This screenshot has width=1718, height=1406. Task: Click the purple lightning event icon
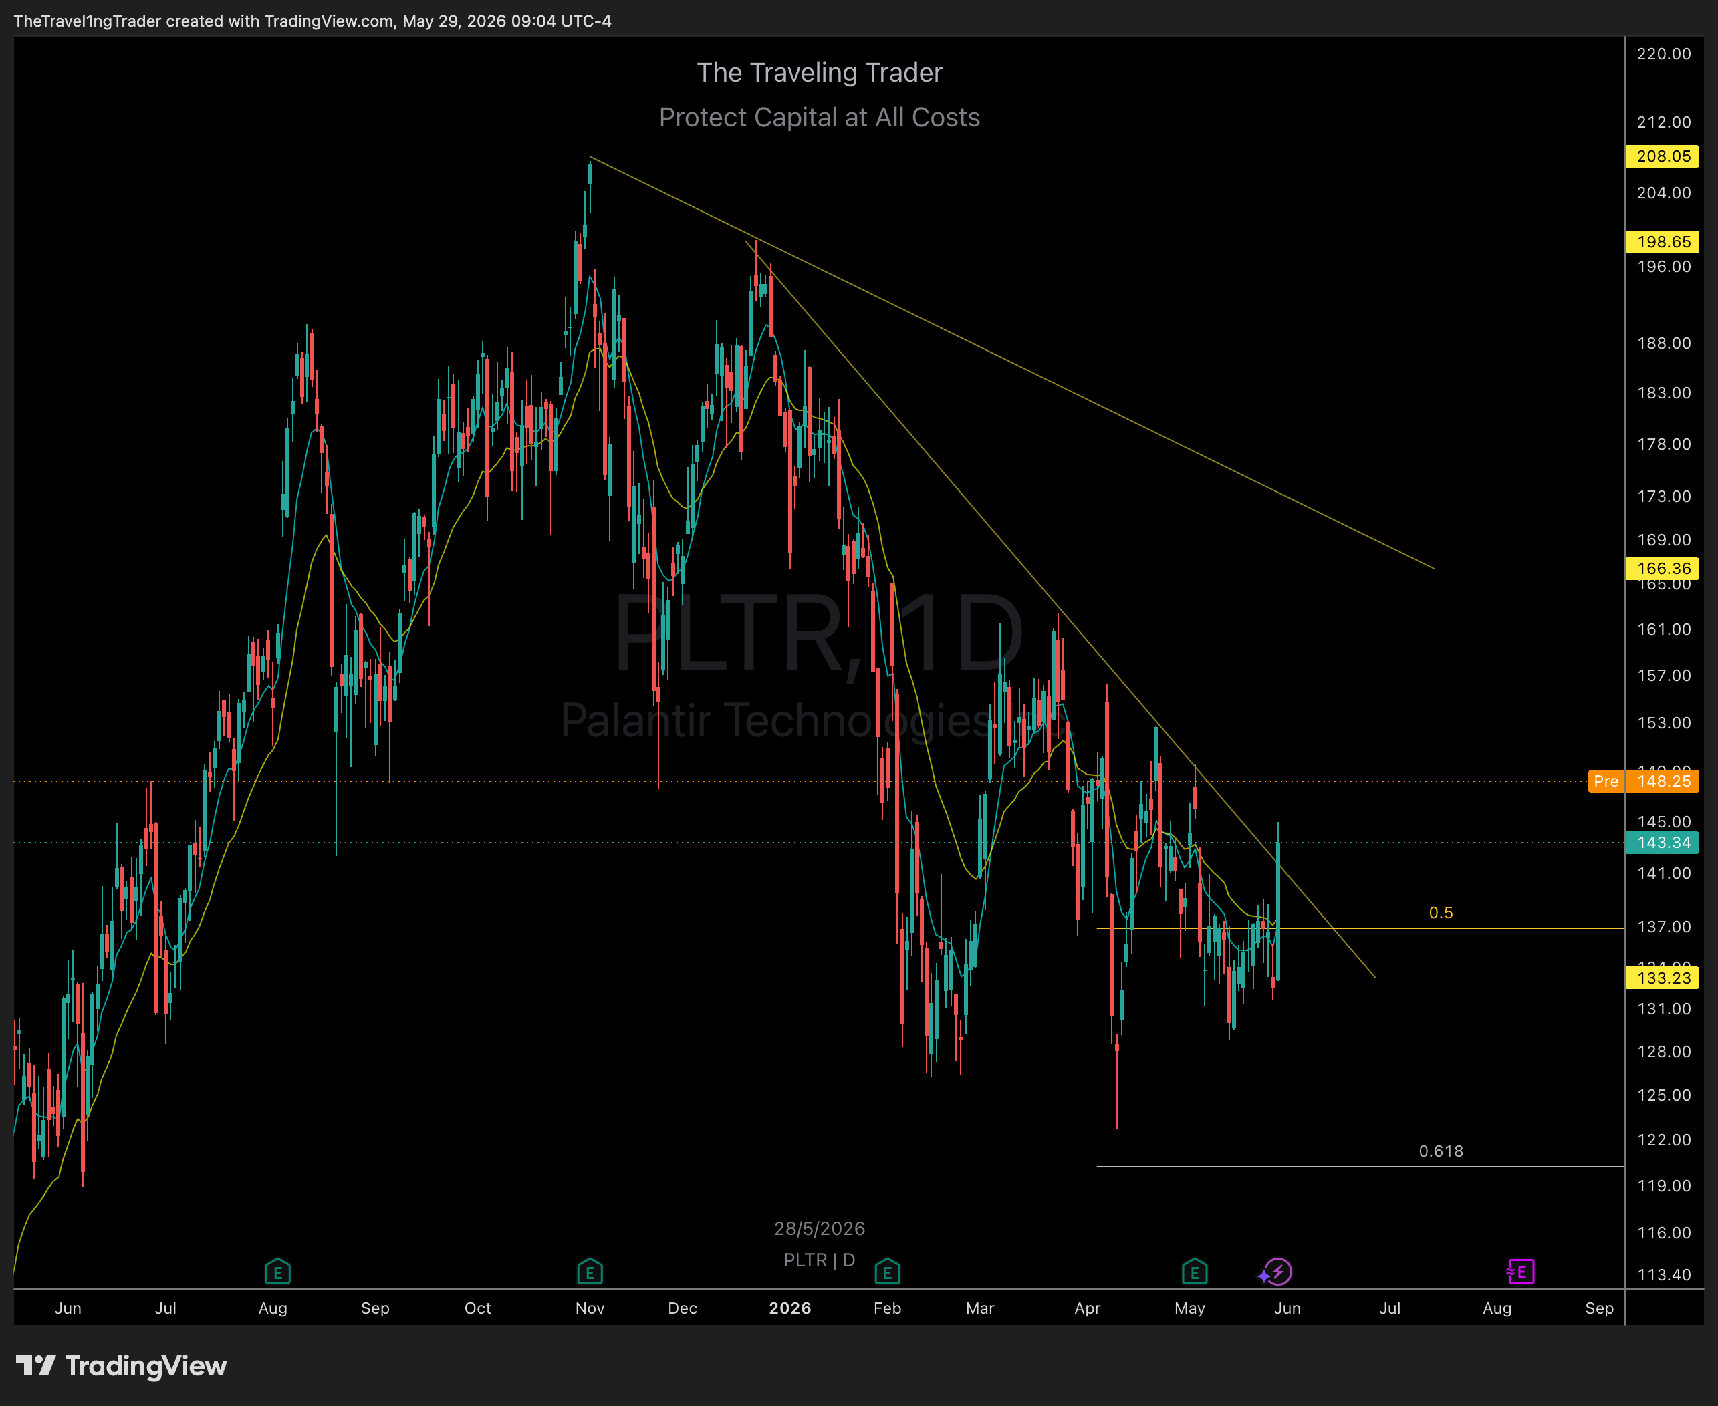click(1277, 1272)
